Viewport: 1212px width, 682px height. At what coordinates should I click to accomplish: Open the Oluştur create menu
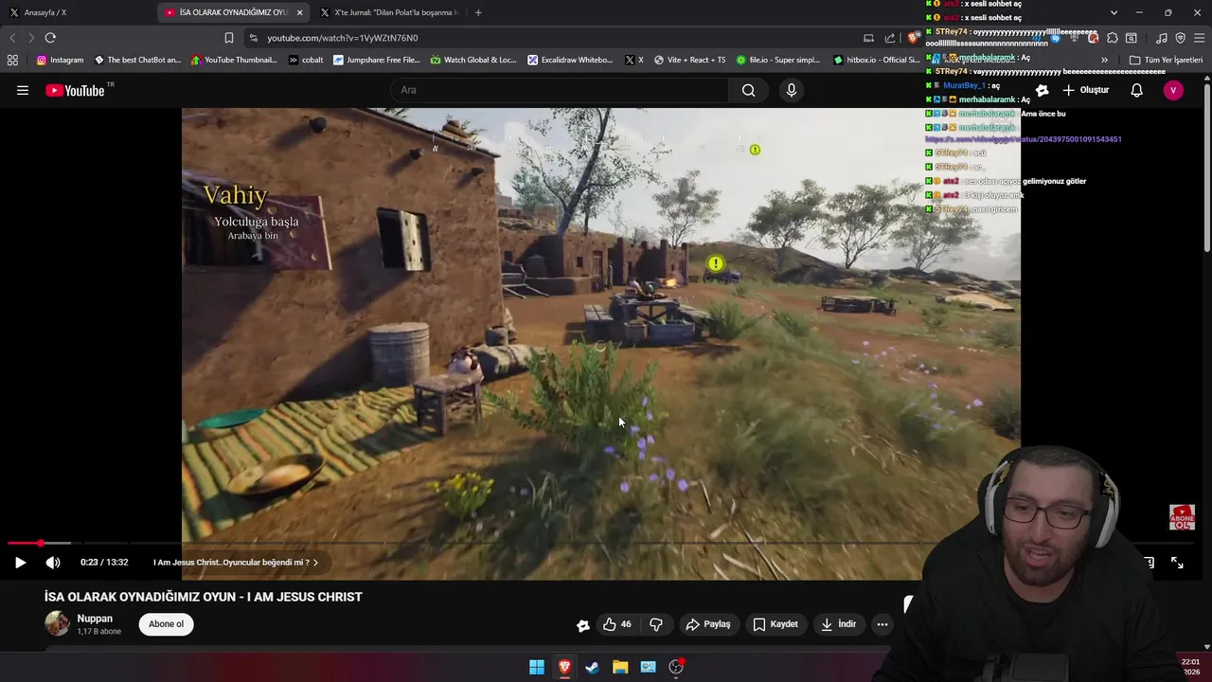click(x=1086, y=90)
